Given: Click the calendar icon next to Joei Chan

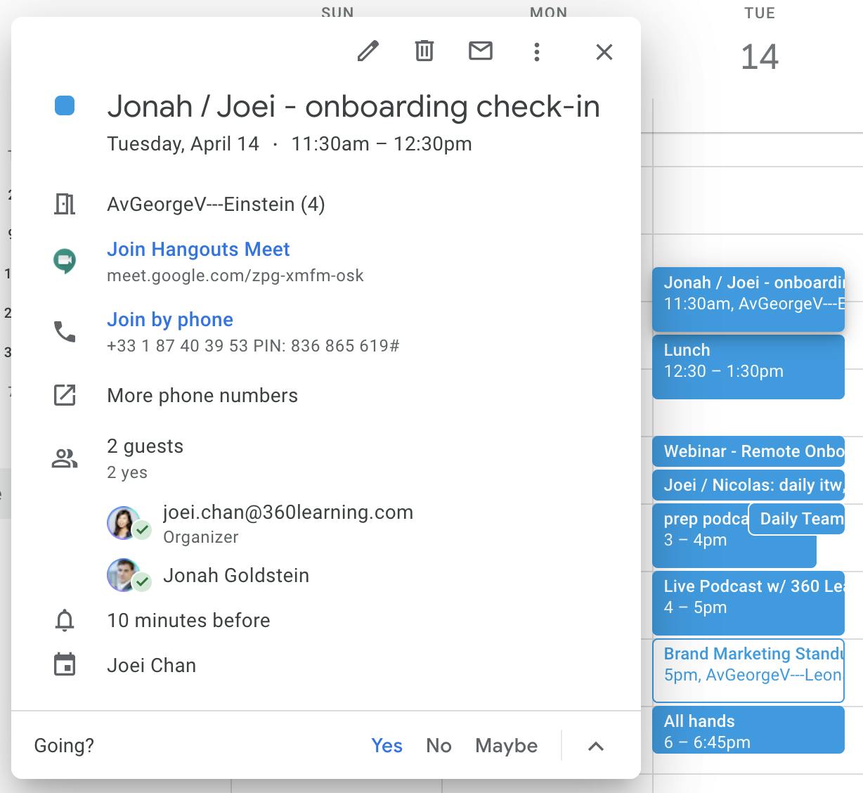Looking at the screenshot, I should coord(65,664).
